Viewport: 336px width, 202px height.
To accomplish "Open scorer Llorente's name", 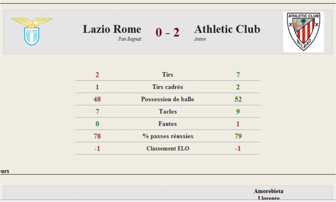I will (x=269, y=198).
